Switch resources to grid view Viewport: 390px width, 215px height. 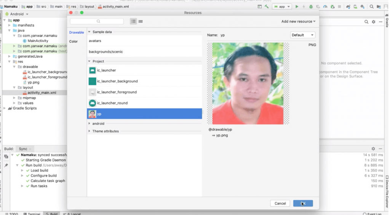click(141, 22)
